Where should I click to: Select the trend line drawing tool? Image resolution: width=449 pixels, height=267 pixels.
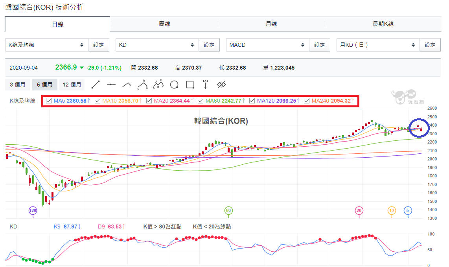[96, 85]
